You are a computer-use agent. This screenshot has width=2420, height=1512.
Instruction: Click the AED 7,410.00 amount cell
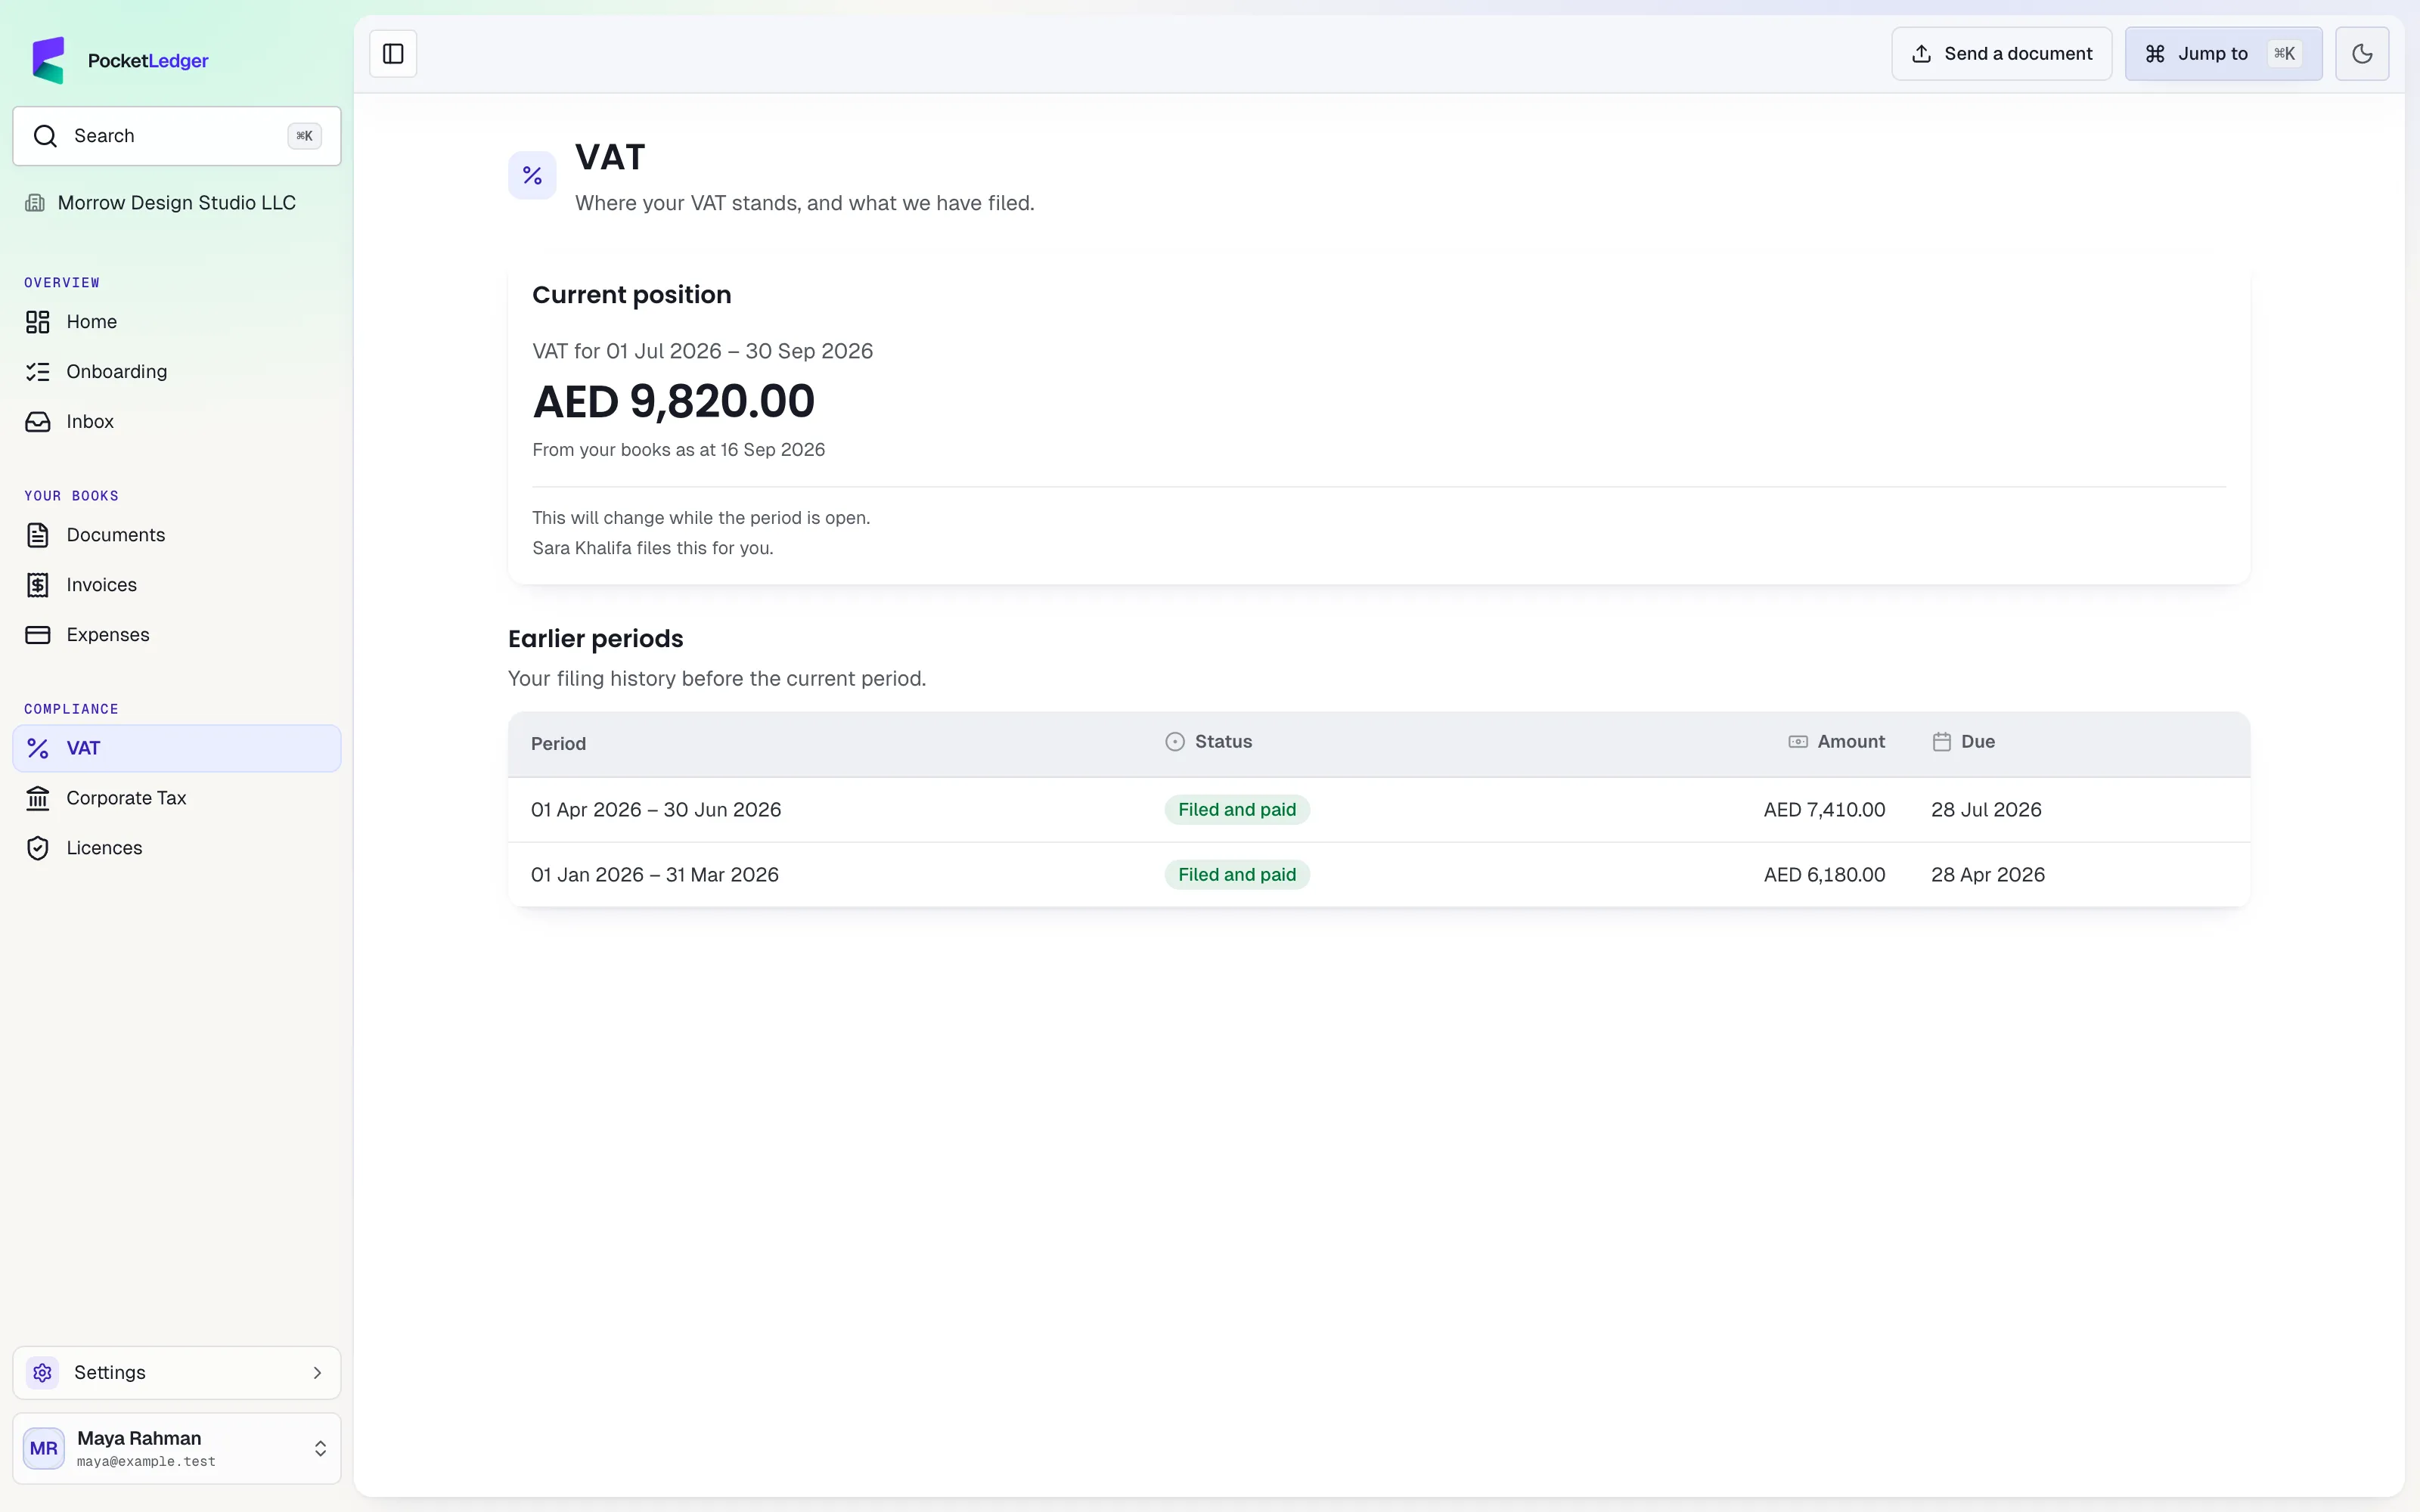click(1824, 810)
